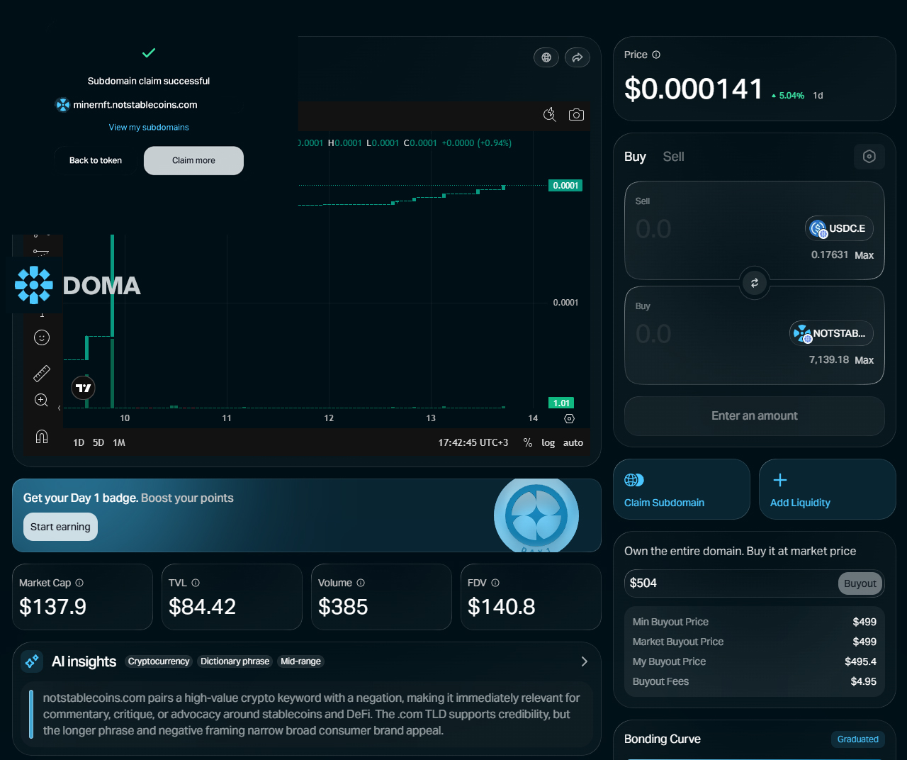Click the Mid-range tag
907x760 pixels.
coord(300,661)
